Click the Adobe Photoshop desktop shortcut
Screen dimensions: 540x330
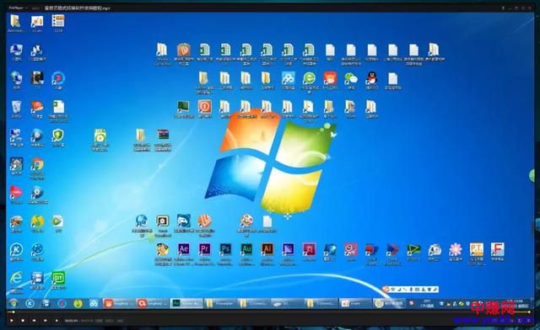(x=225, y=249)
